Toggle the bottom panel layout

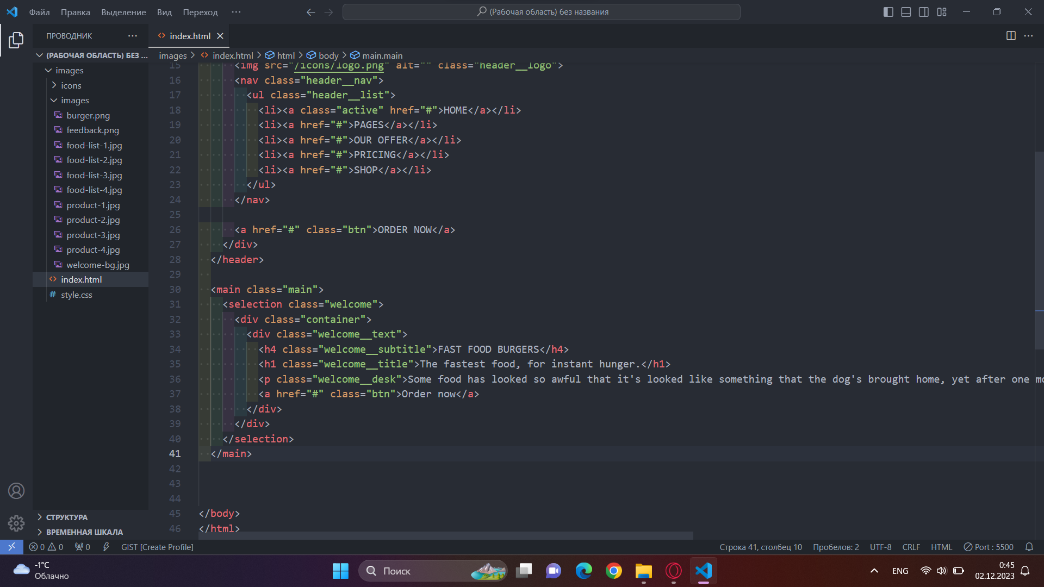[x=906, y=12]
